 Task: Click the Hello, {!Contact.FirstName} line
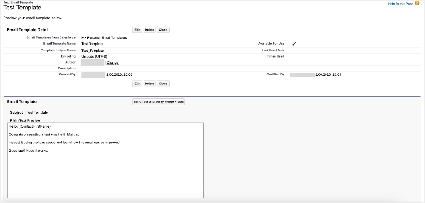(30, 126)
